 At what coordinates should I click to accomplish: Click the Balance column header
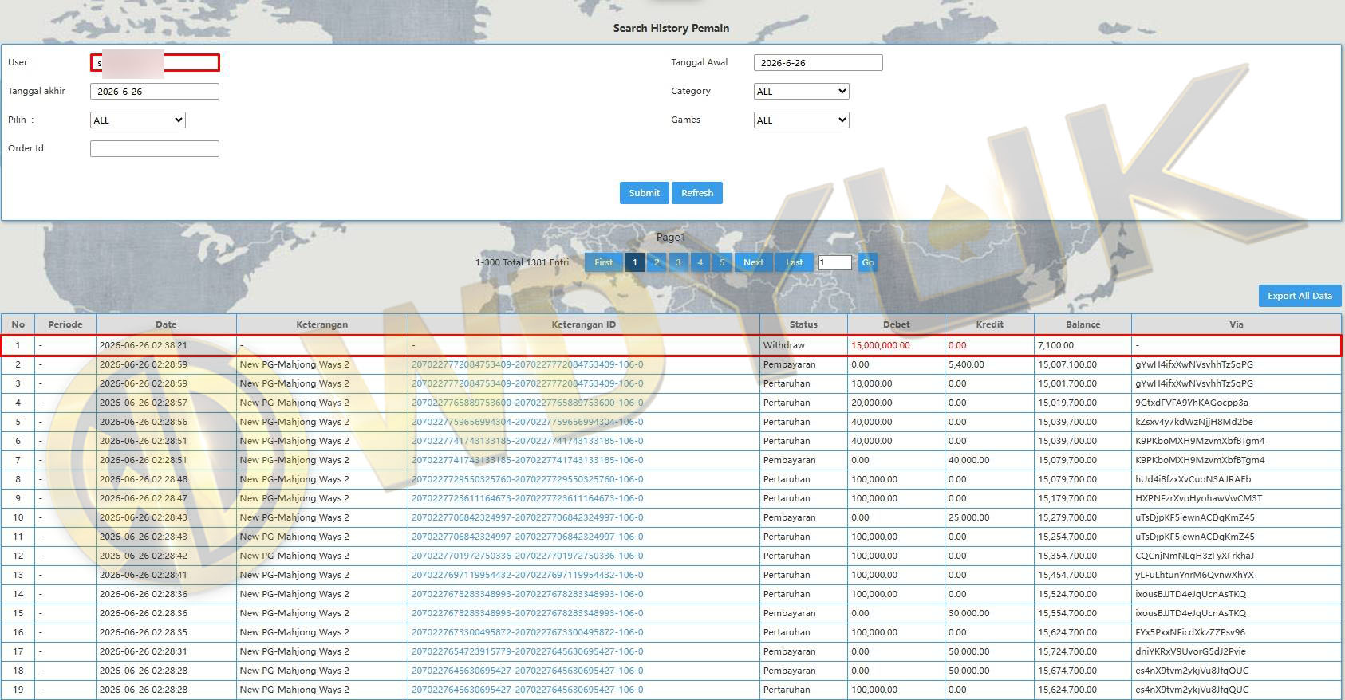(x=1083, y=324)
